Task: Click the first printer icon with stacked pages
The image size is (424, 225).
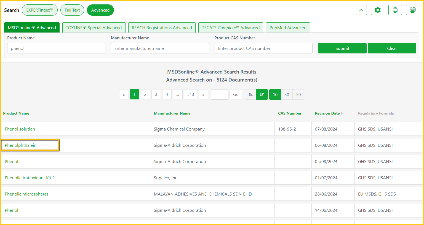Action: click(395, 10)
